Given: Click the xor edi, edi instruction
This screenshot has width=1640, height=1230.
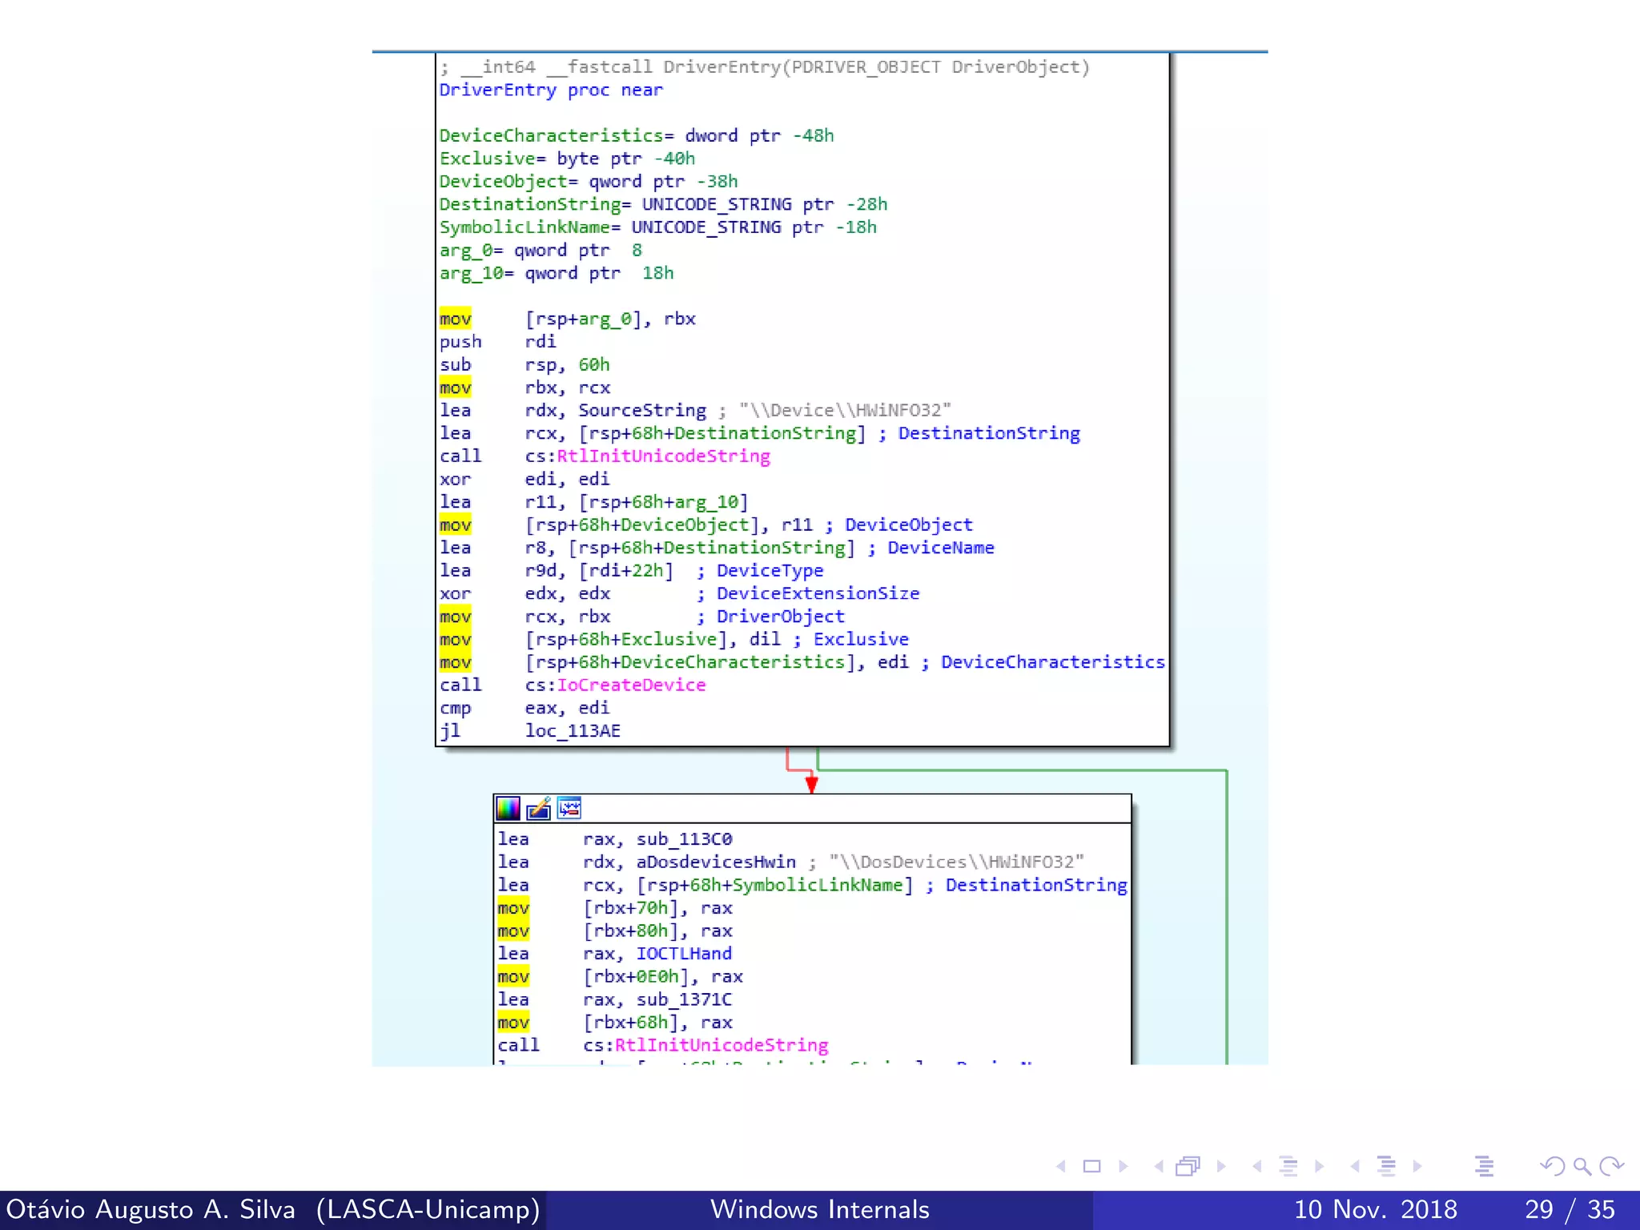Looking at the screenshot, I should tap(525, 479).
